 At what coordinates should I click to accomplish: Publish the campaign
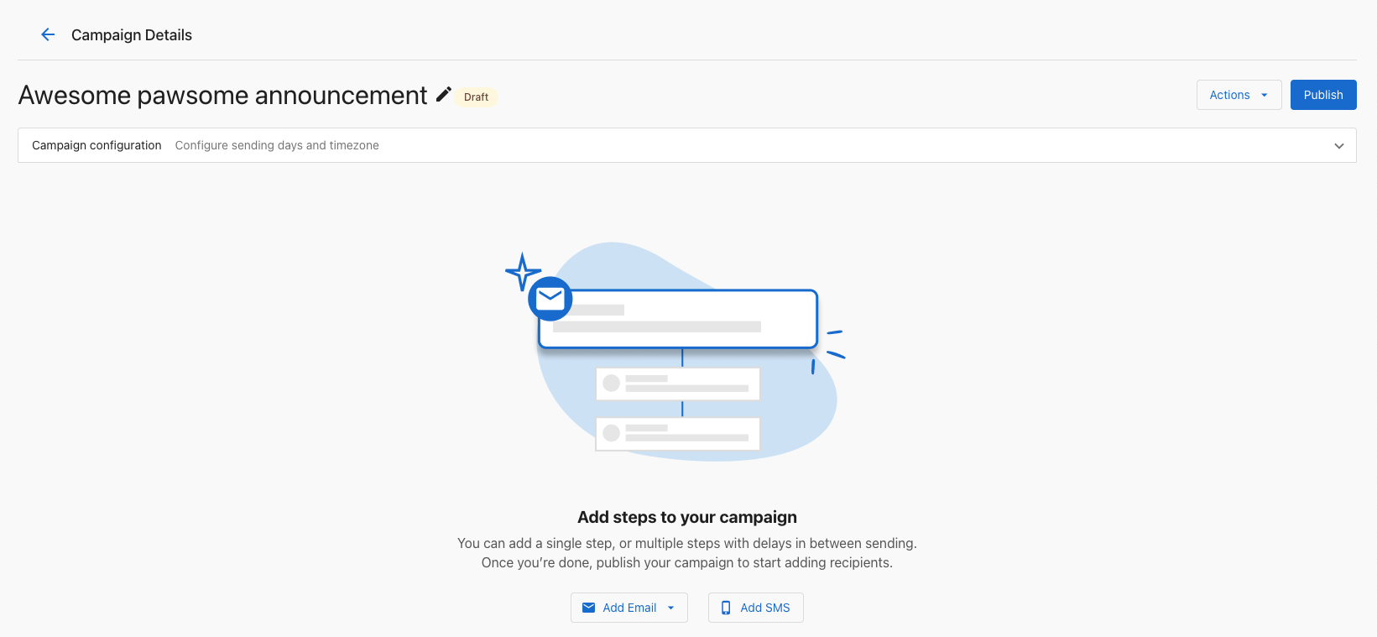pos(1323,95)
